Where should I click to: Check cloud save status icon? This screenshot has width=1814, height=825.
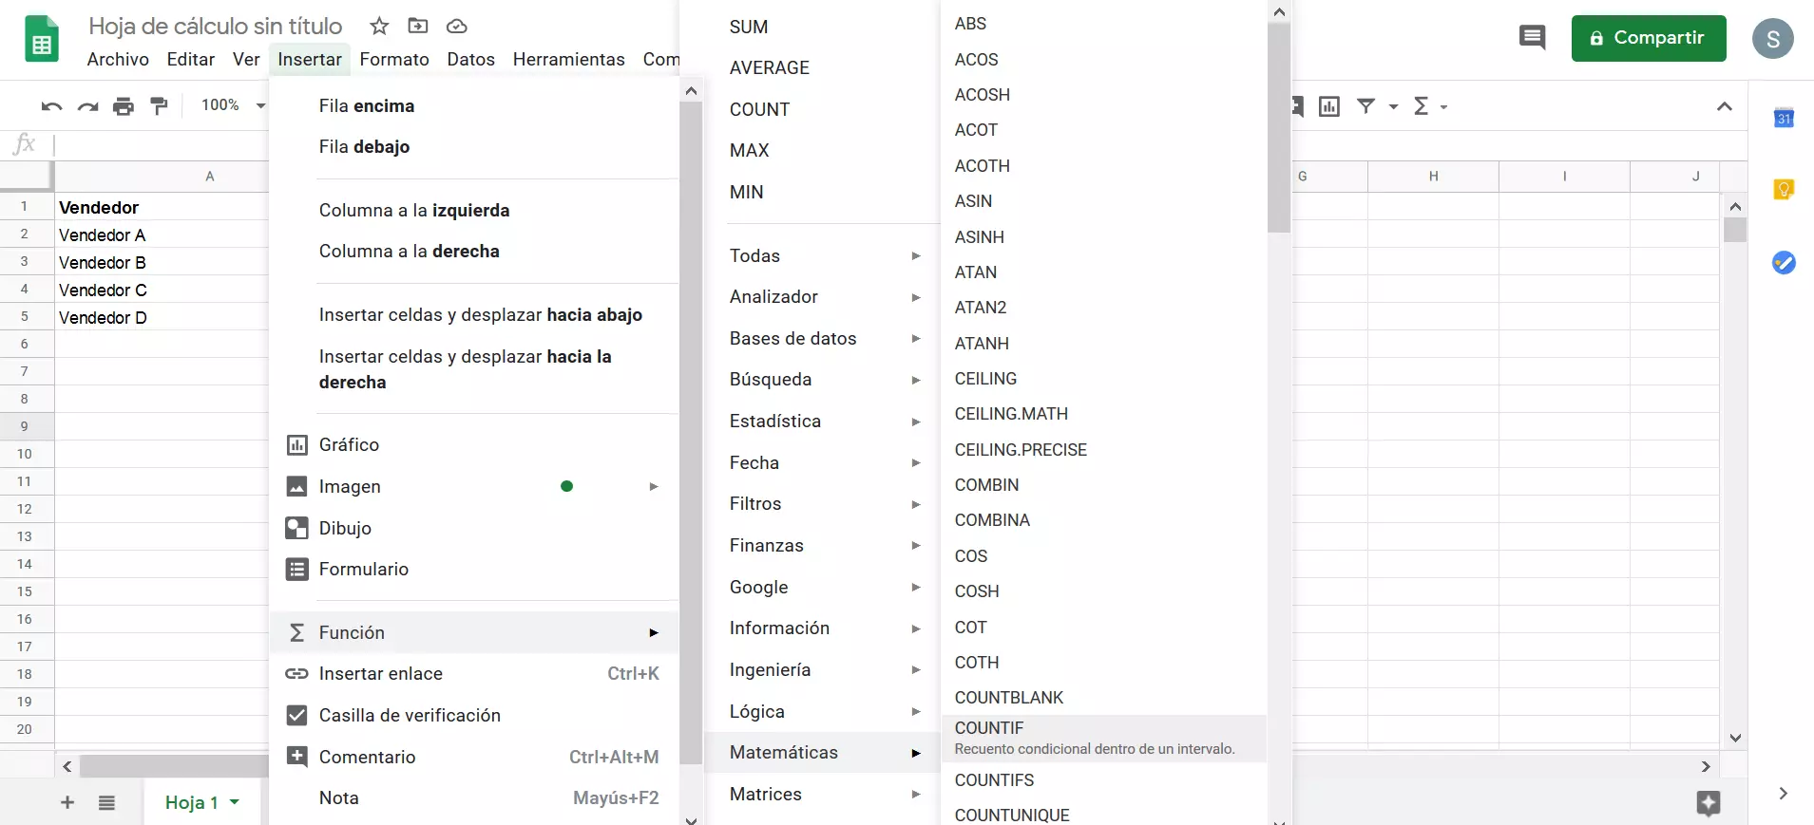coord(457,26)
